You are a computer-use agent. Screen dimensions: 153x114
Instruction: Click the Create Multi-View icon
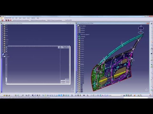click(59, 95)
